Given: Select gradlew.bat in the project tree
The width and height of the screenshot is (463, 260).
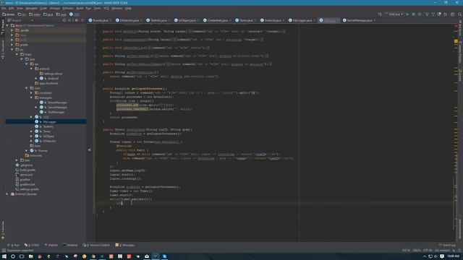Looking at the screenshot, I should coord(27,185).
